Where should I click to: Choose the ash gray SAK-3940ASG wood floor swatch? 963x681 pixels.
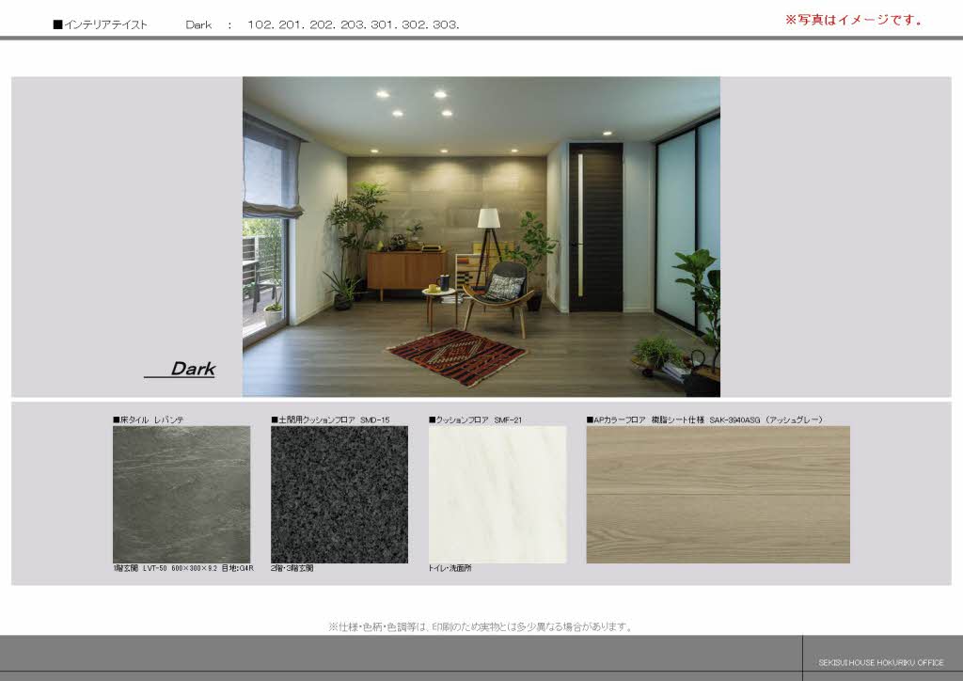point(718,494)
